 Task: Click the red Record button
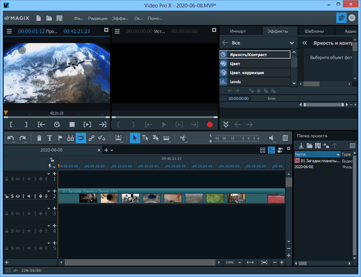(210, 124)
